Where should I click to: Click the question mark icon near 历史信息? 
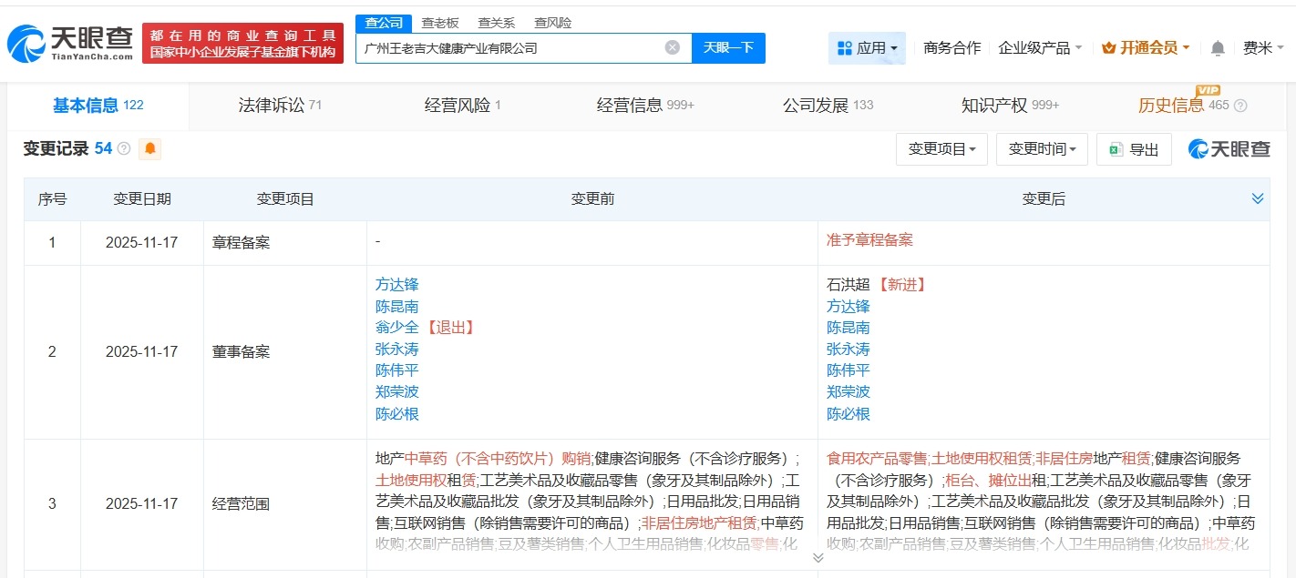(1239, 106)
